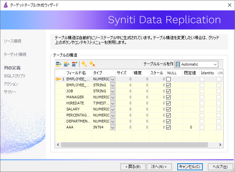Viewport: 235px width, 172px height.
Task: Select the AAA field name cell
Action: tap(78, 127)
